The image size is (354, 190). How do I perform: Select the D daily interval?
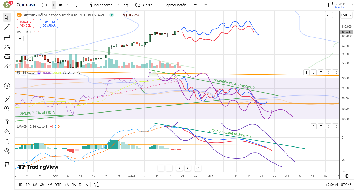click(54, 5)
